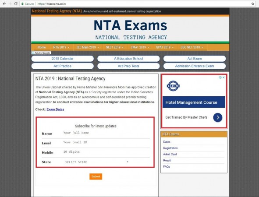Click the IIHM logo in ad

click(x=173, y=86)
